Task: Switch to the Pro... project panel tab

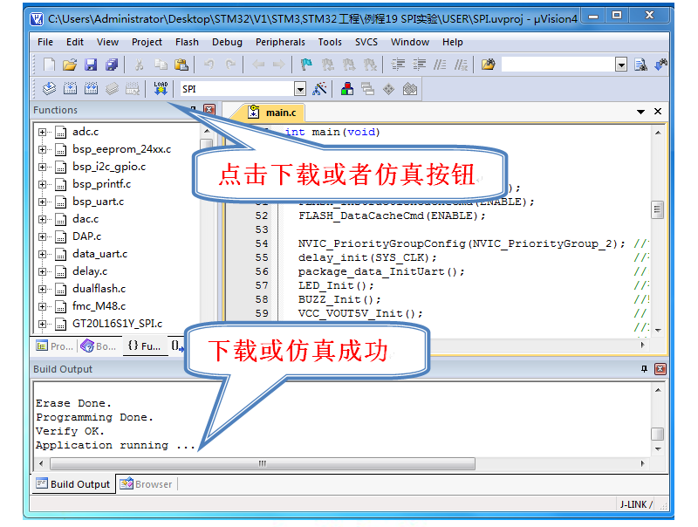Action: coord(54,346)
